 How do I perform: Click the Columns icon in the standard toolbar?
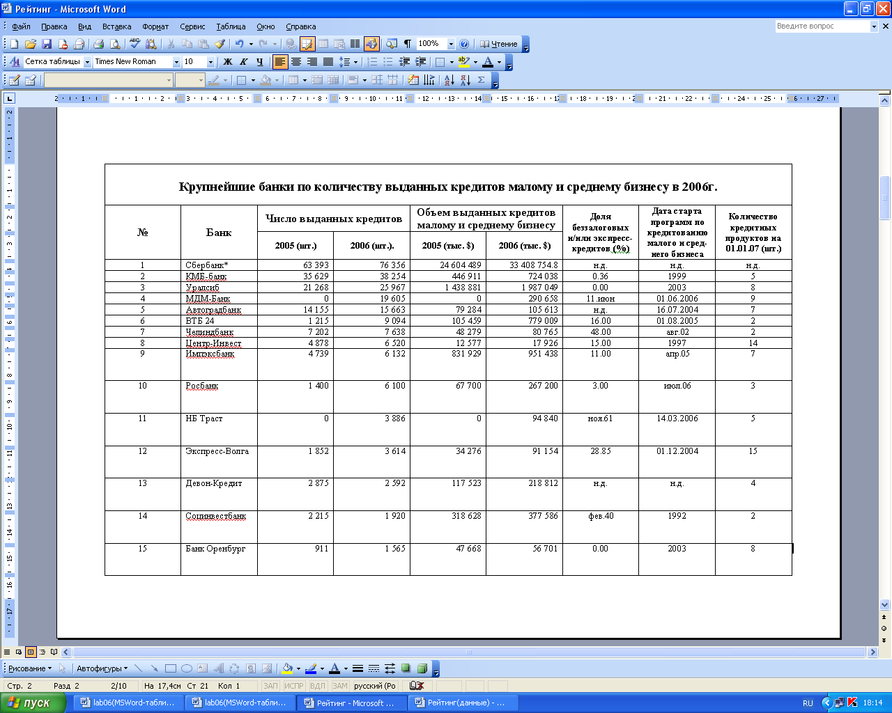click(355, 44)
